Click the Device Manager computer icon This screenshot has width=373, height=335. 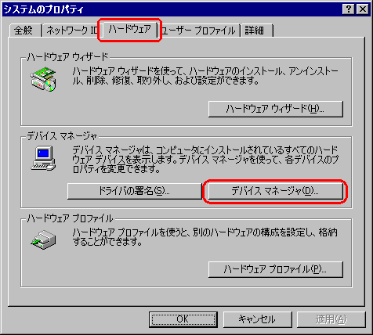pyautogui.click(x=44, y=158)
